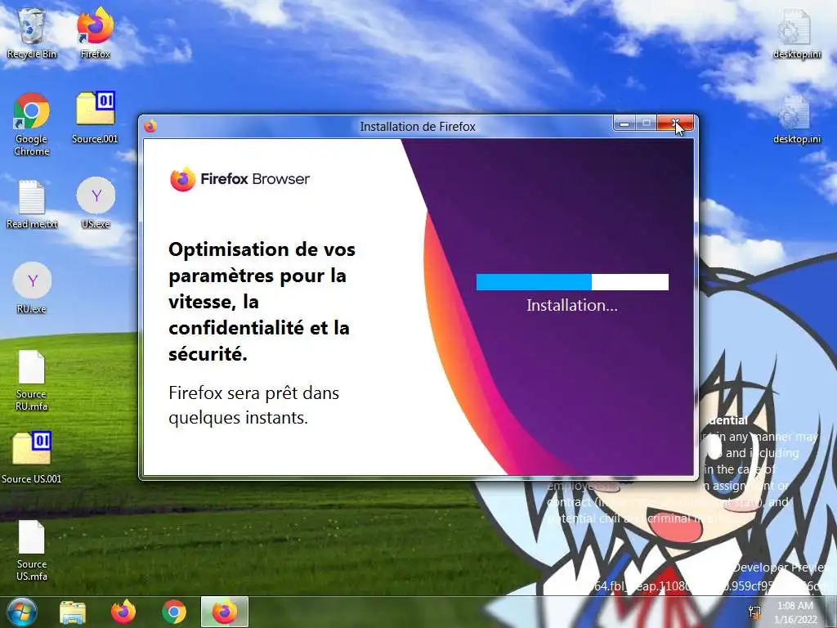This screenshot has width=837, height=628.
Task: Select the Source US.001 file icon
Action: click(x=32, y=458)
